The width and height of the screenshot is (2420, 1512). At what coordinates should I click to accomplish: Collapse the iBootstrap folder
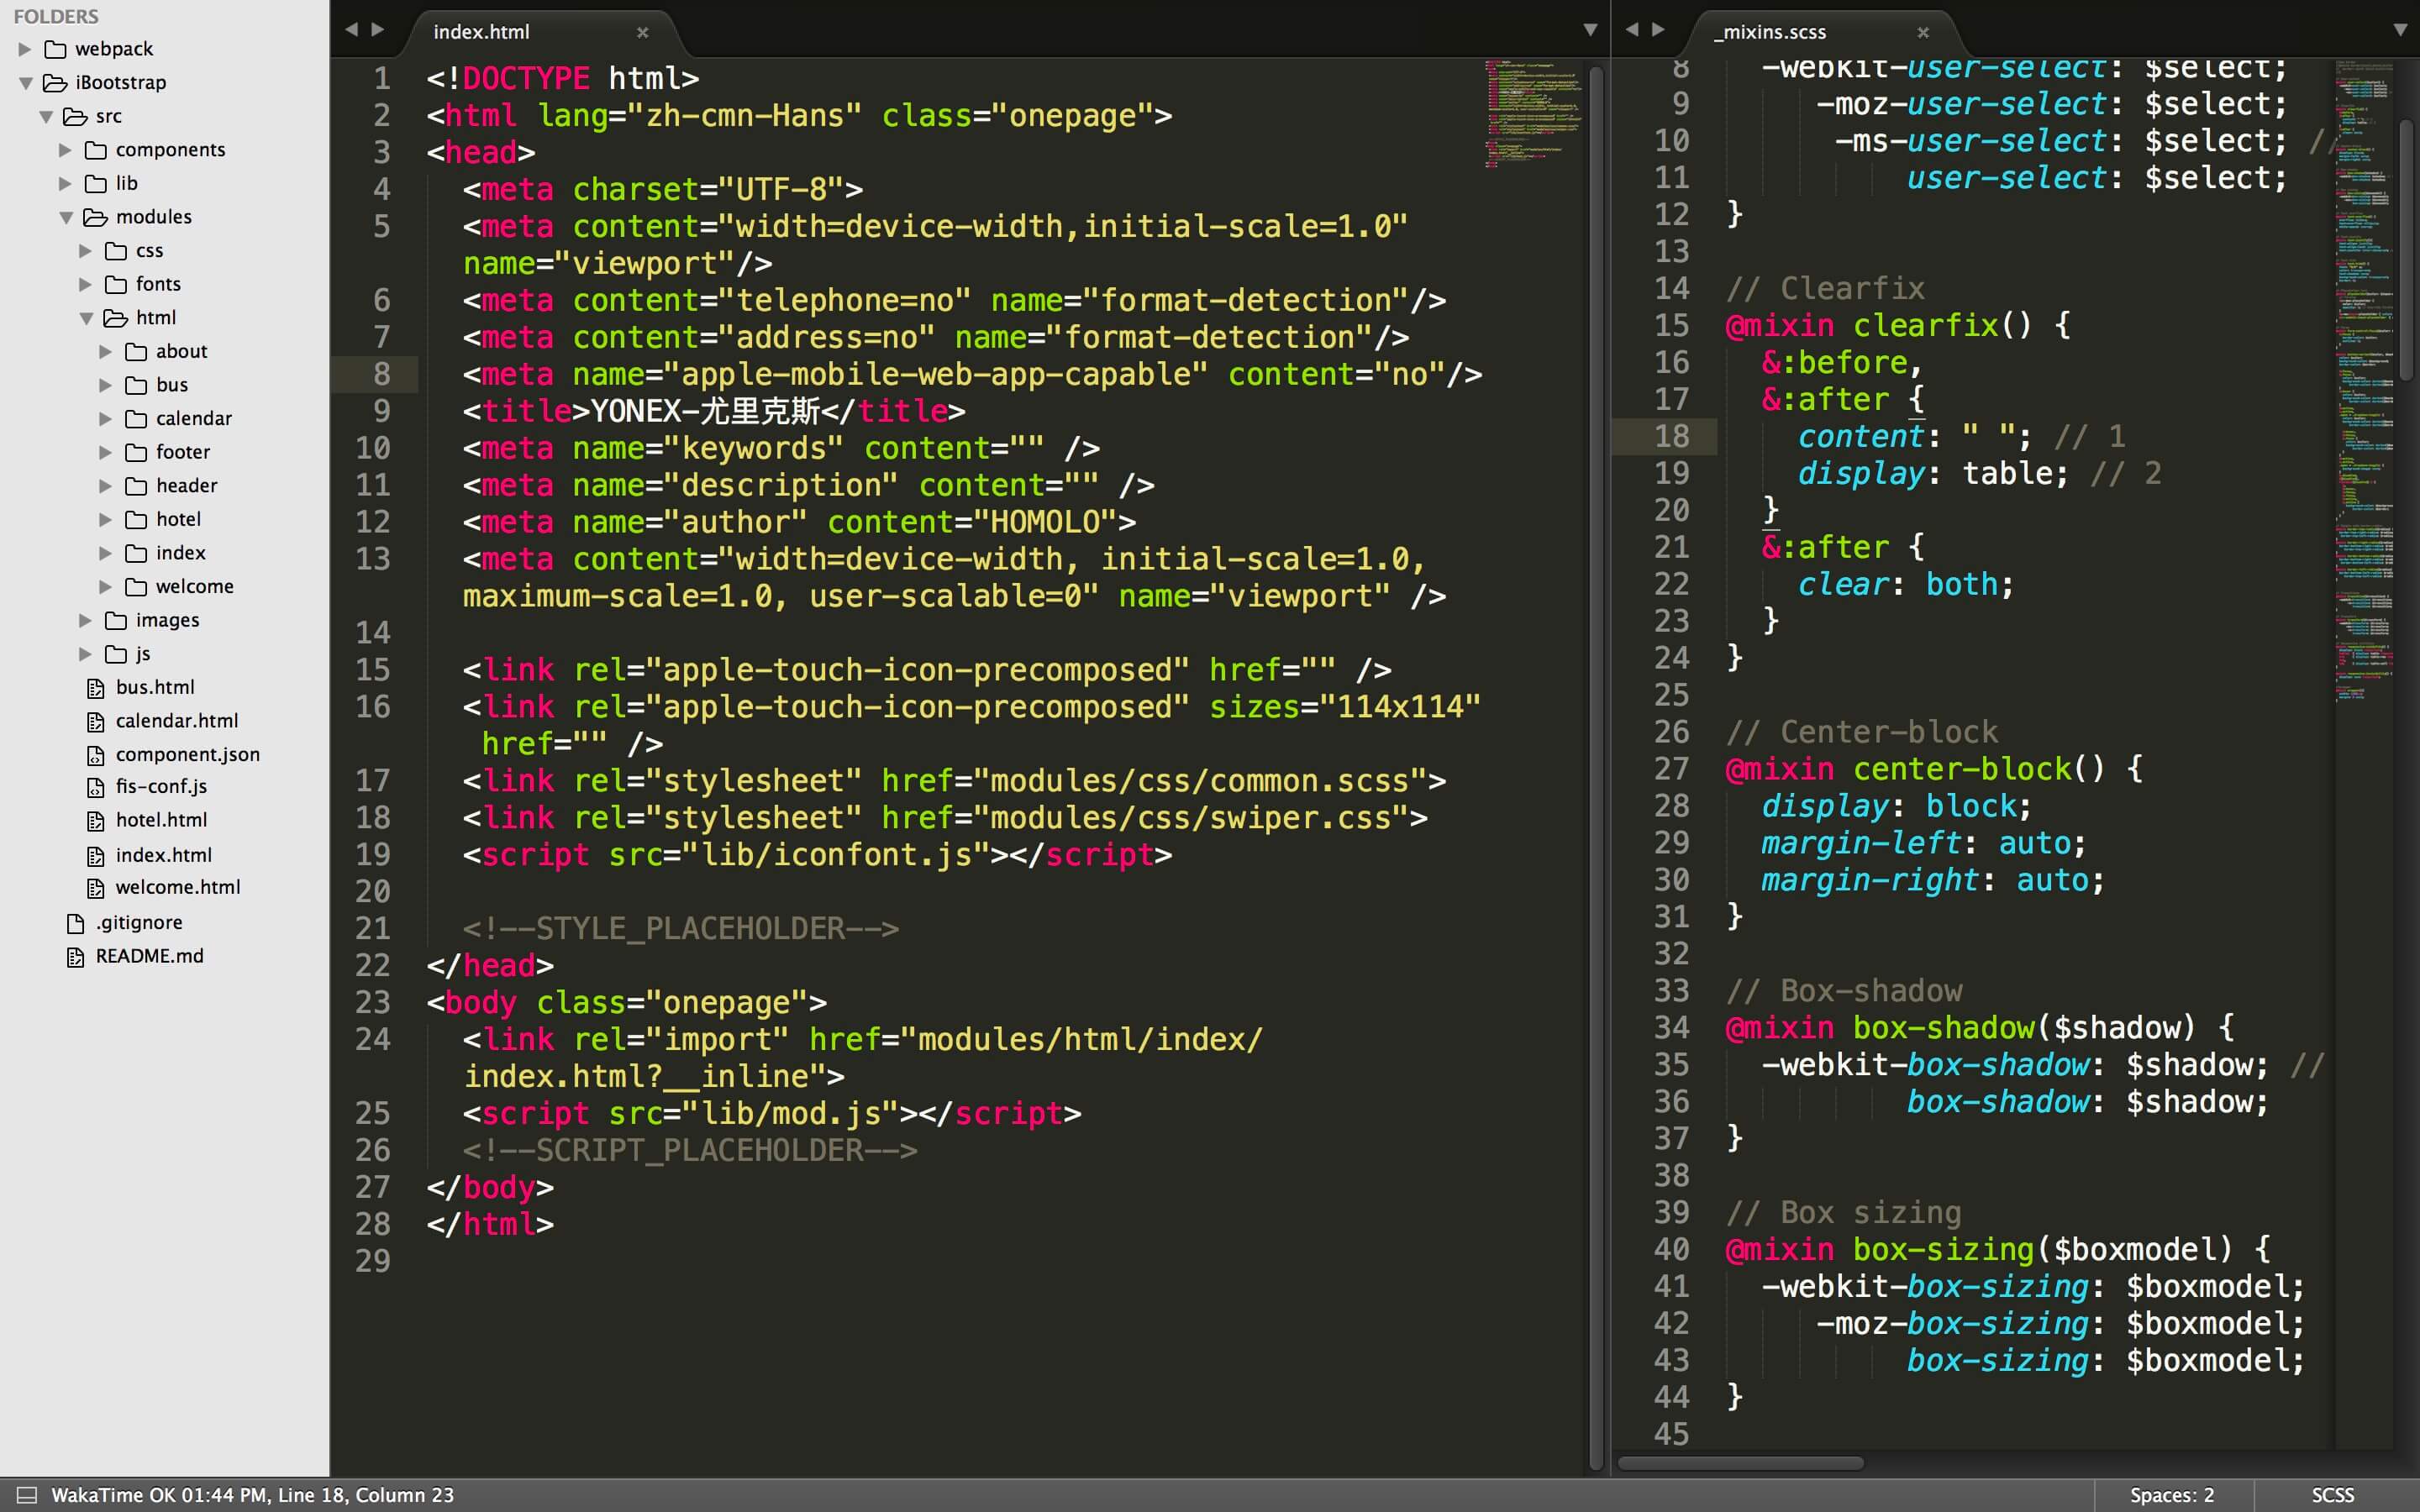tap(26, 83)
